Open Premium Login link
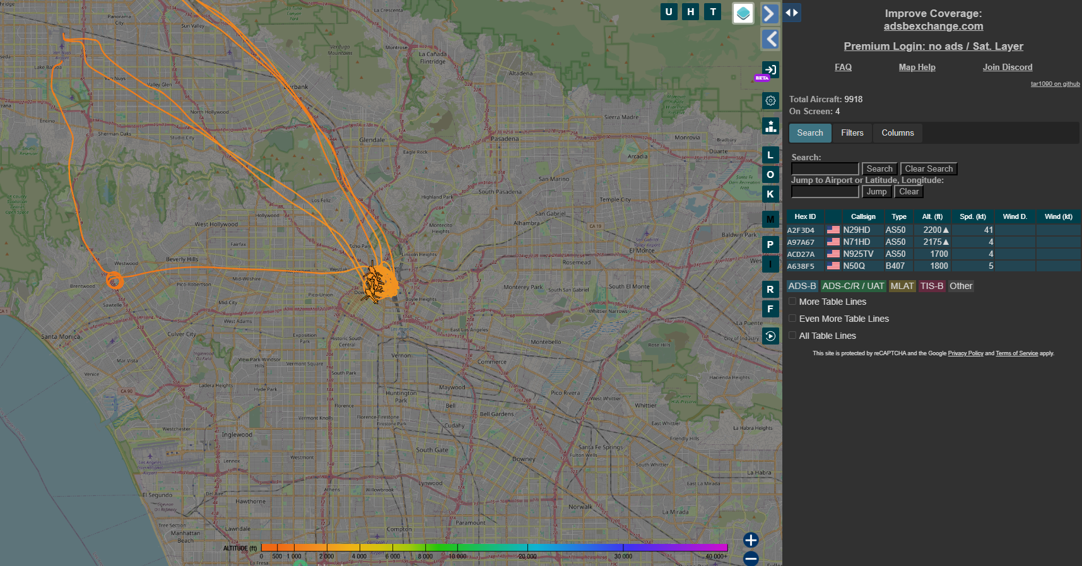The image size is (1082, 566). click(933, 46)
